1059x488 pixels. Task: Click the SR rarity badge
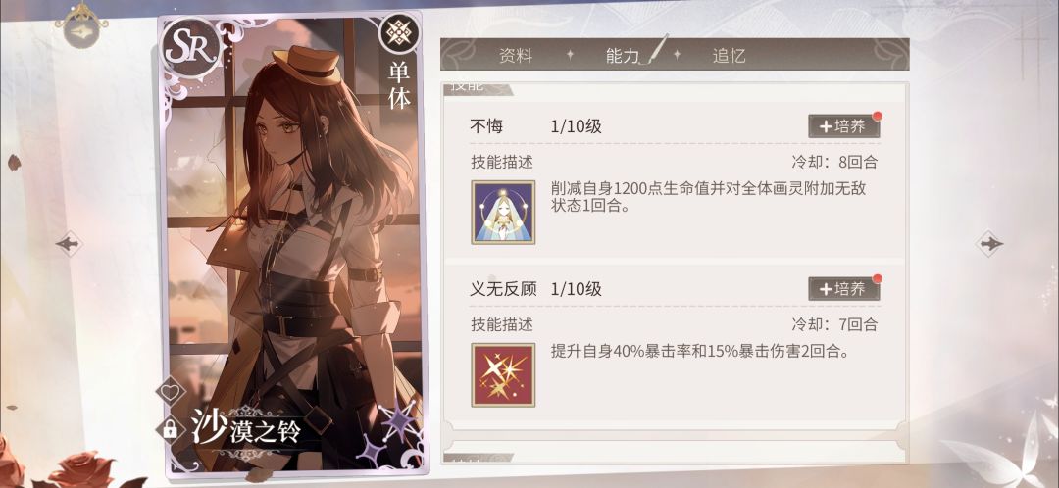[x=192, y=48]
